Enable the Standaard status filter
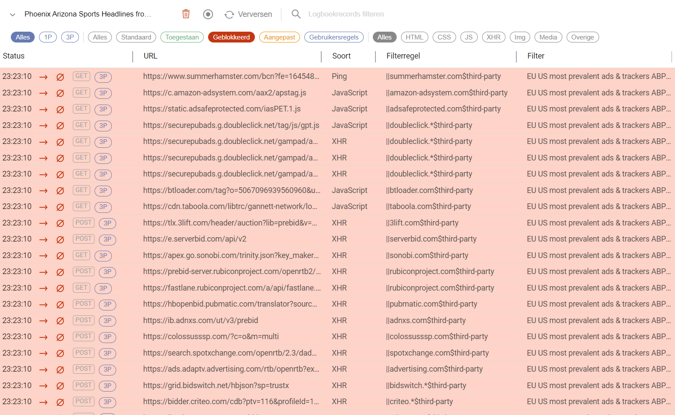This screenshot has height=415, width=675. [136, 37]
